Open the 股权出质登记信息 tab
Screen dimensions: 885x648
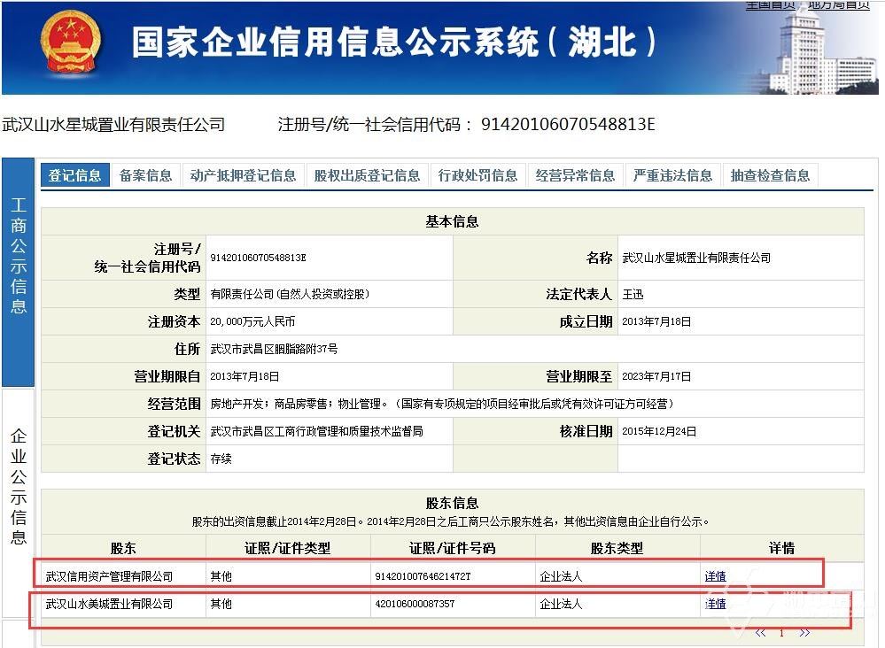(x=369, y=174)
